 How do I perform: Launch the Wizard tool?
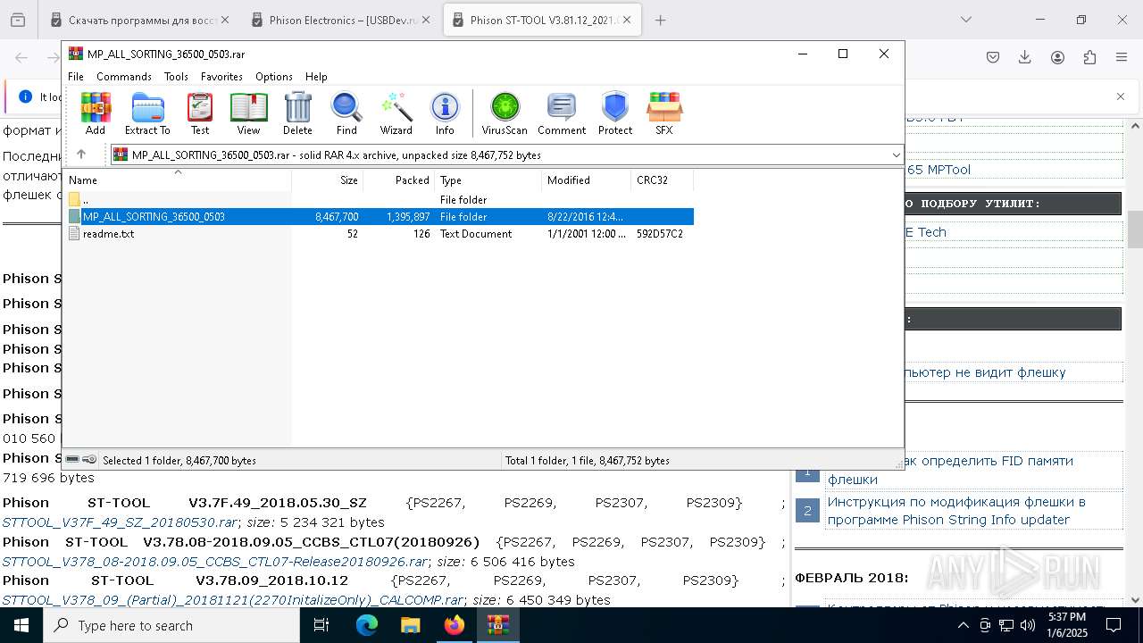[x=396, y=113]
